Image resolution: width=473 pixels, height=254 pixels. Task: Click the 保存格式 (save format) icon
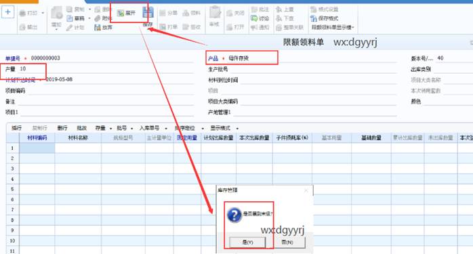tap(314, 18)
